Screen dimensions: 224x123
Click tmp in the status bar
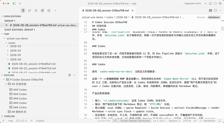point(11,121)
